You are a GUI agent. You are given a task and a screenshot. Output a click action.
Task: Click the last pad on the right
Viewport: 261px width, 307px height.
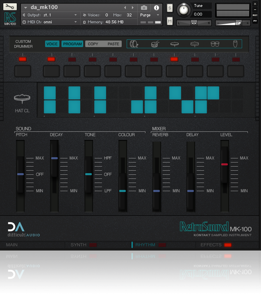(236, 71)
